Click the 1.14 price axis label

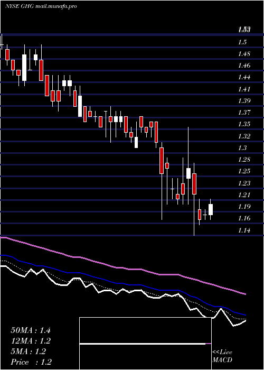244,230
